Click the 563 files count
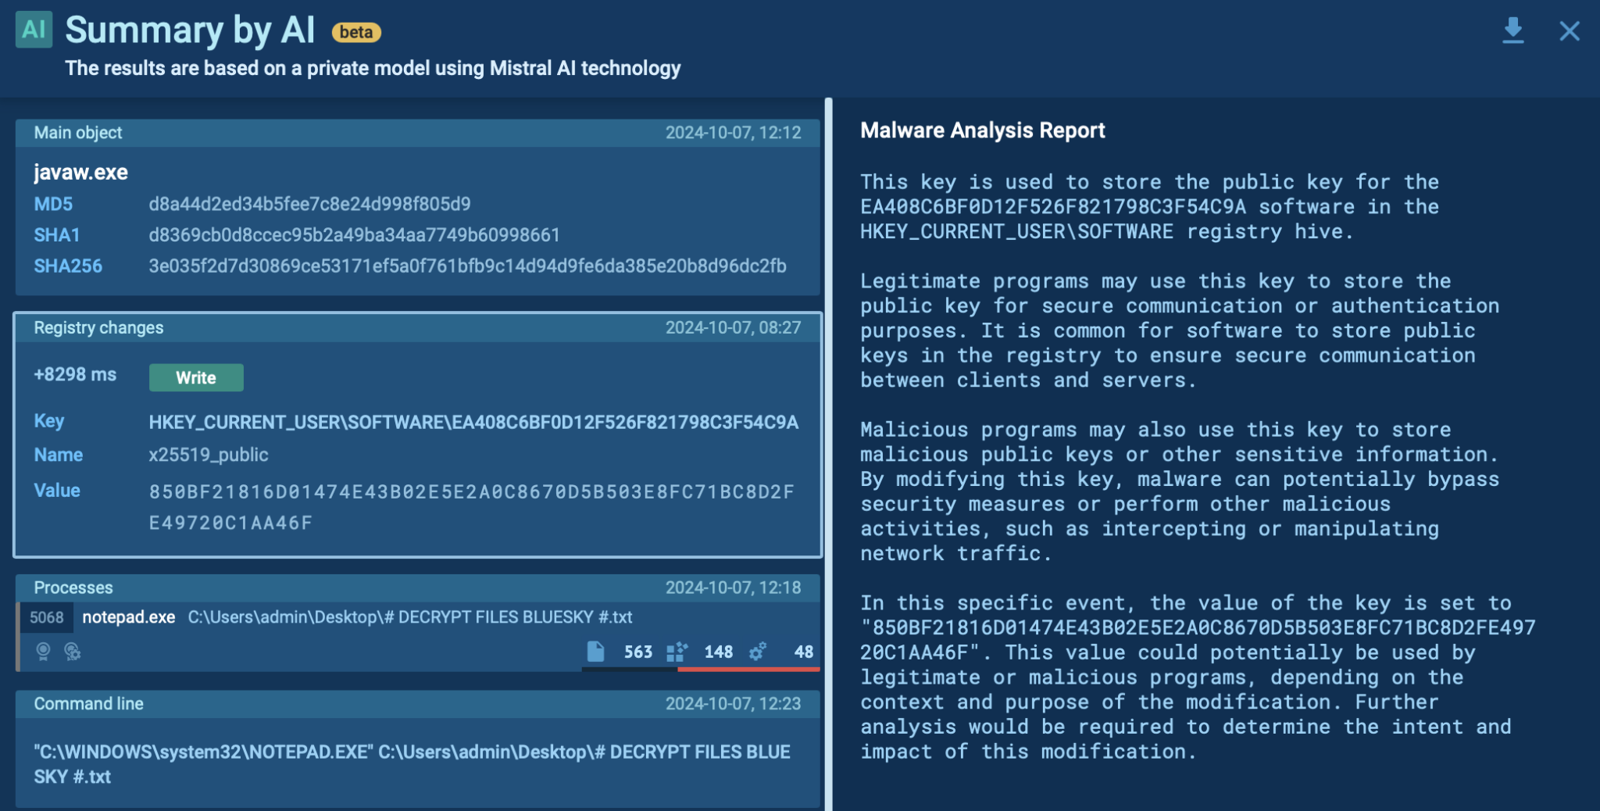The image size is (1600, 811). tap(638, 652)
